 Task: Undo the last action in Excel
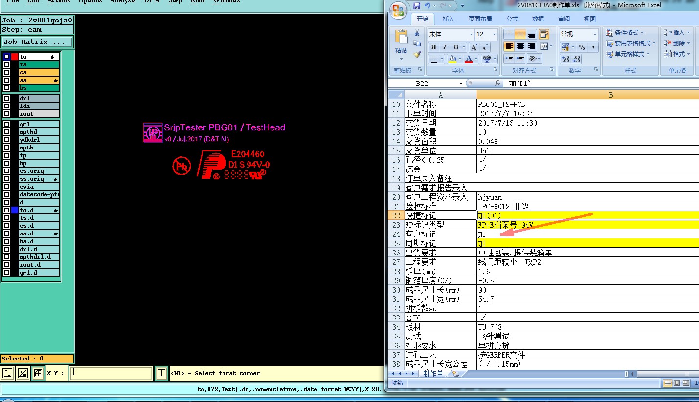pyautogui.click(x=428, y=6)
